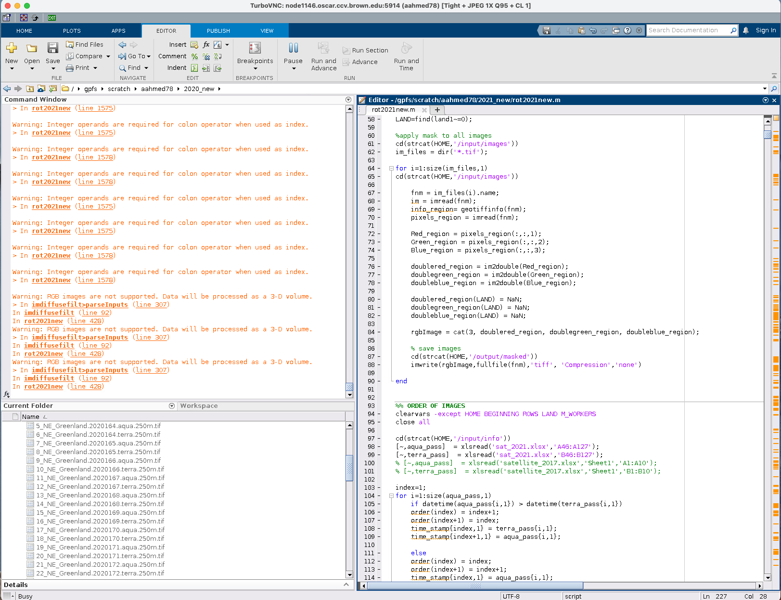Switch to the PUBLISH tab

[218, 31]
